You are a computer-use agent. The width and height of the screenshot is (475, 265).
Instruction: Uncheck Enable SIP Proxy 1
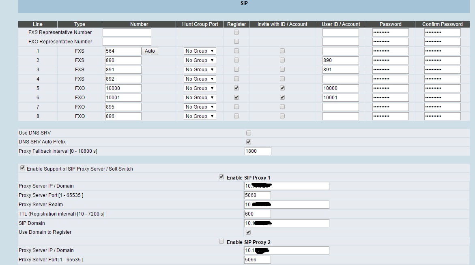[x=221, y=177]
